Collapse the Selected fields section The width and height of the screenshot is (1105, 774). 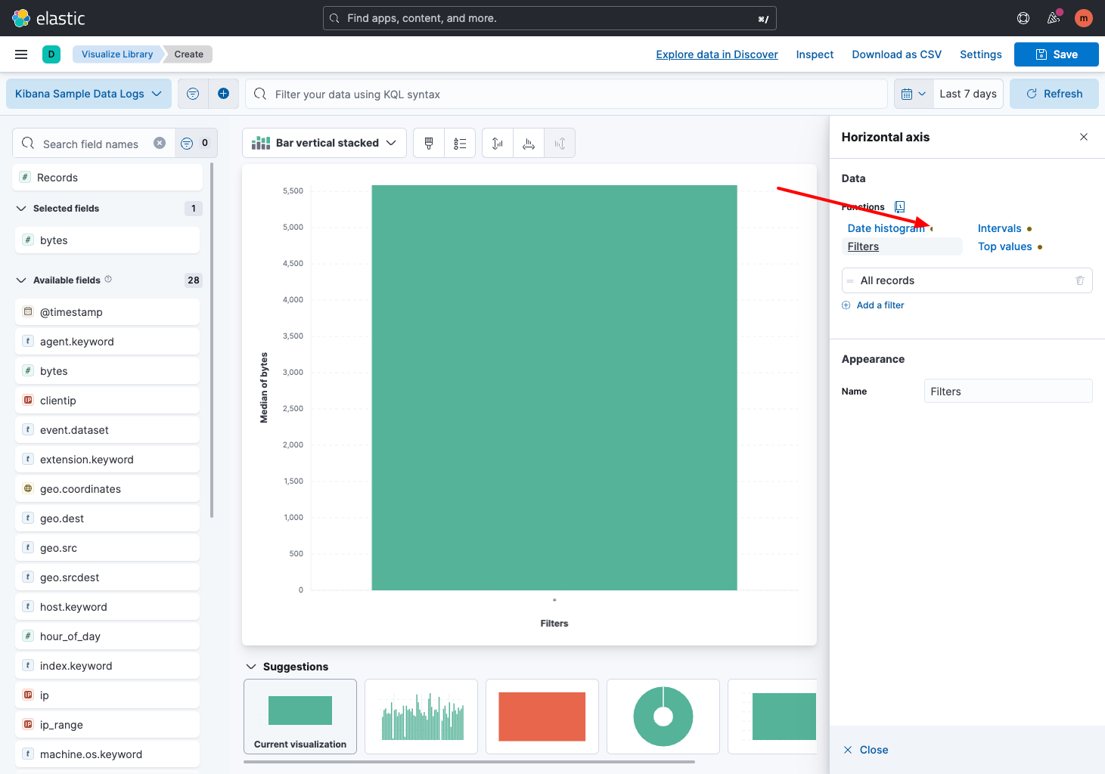[21, 209]
